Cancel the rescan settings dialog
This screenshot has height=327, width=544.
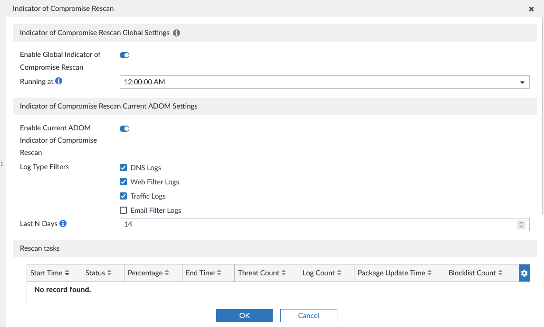coord(308,316)
